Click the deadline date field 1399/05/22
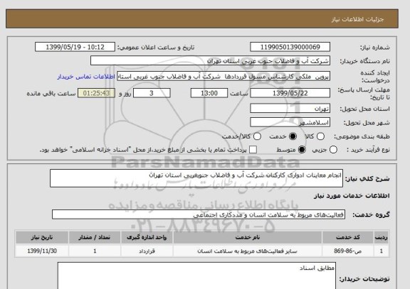Viewport: 410px width, 289px height. [x=290, y=93]
